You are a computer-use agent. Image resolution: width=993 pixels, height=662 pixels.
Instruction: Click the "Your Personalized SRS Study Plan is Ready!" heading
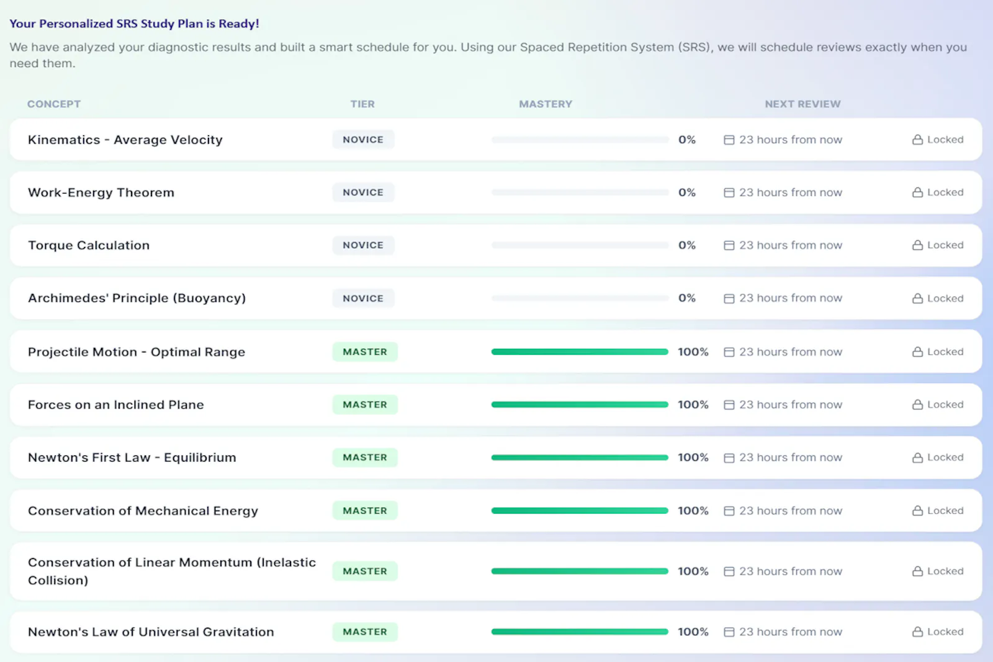[134, 24]
